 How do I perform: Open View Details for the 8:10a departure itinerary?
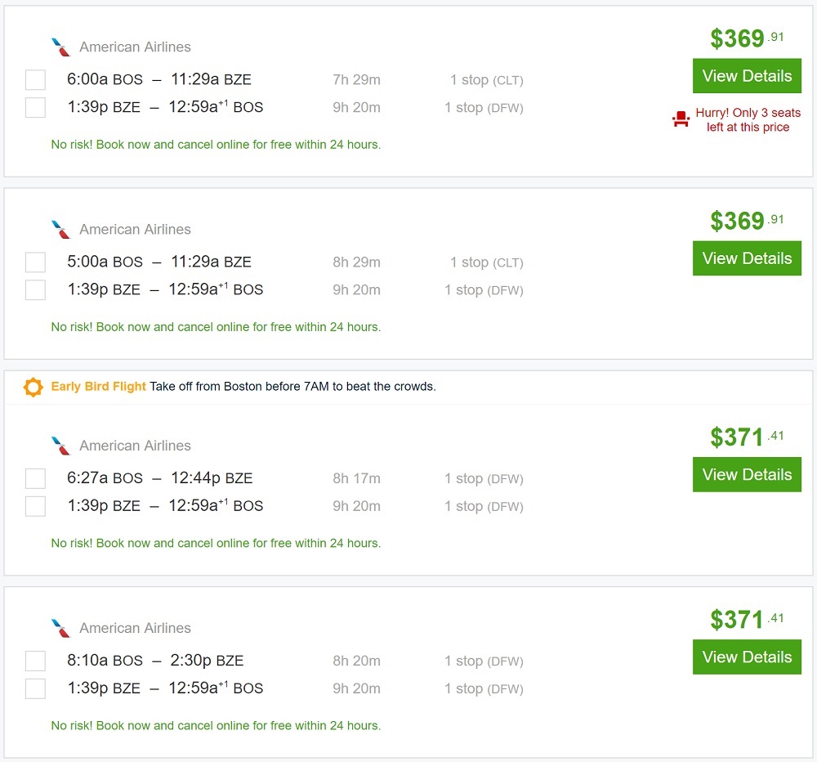click(x=747, y=657)
